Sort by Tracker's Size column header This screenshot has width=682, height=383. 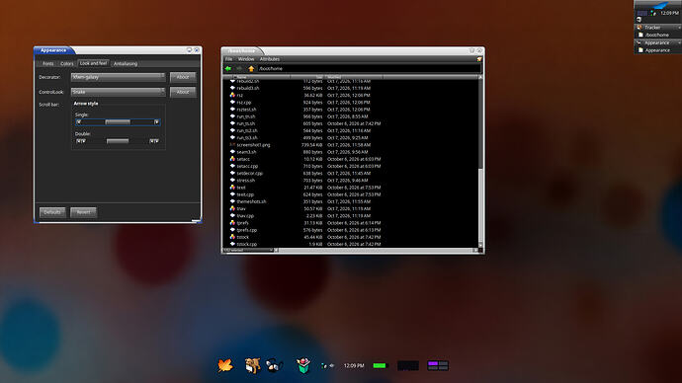307,77
